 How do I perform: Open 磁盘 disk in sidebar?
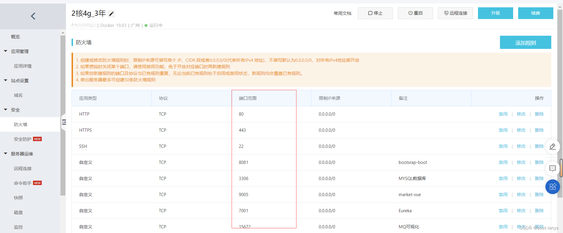18,212
